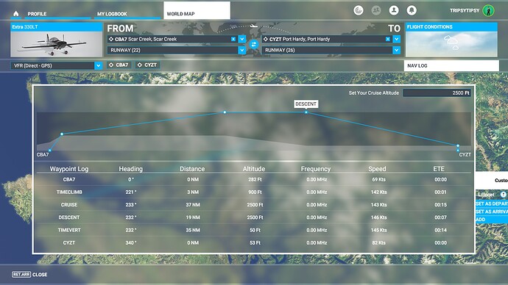Image resolution: width=508 pixels, height=285 pixels.
Task: Clear the CYZT Port Hardy arrival
Action: click(388, 39)
